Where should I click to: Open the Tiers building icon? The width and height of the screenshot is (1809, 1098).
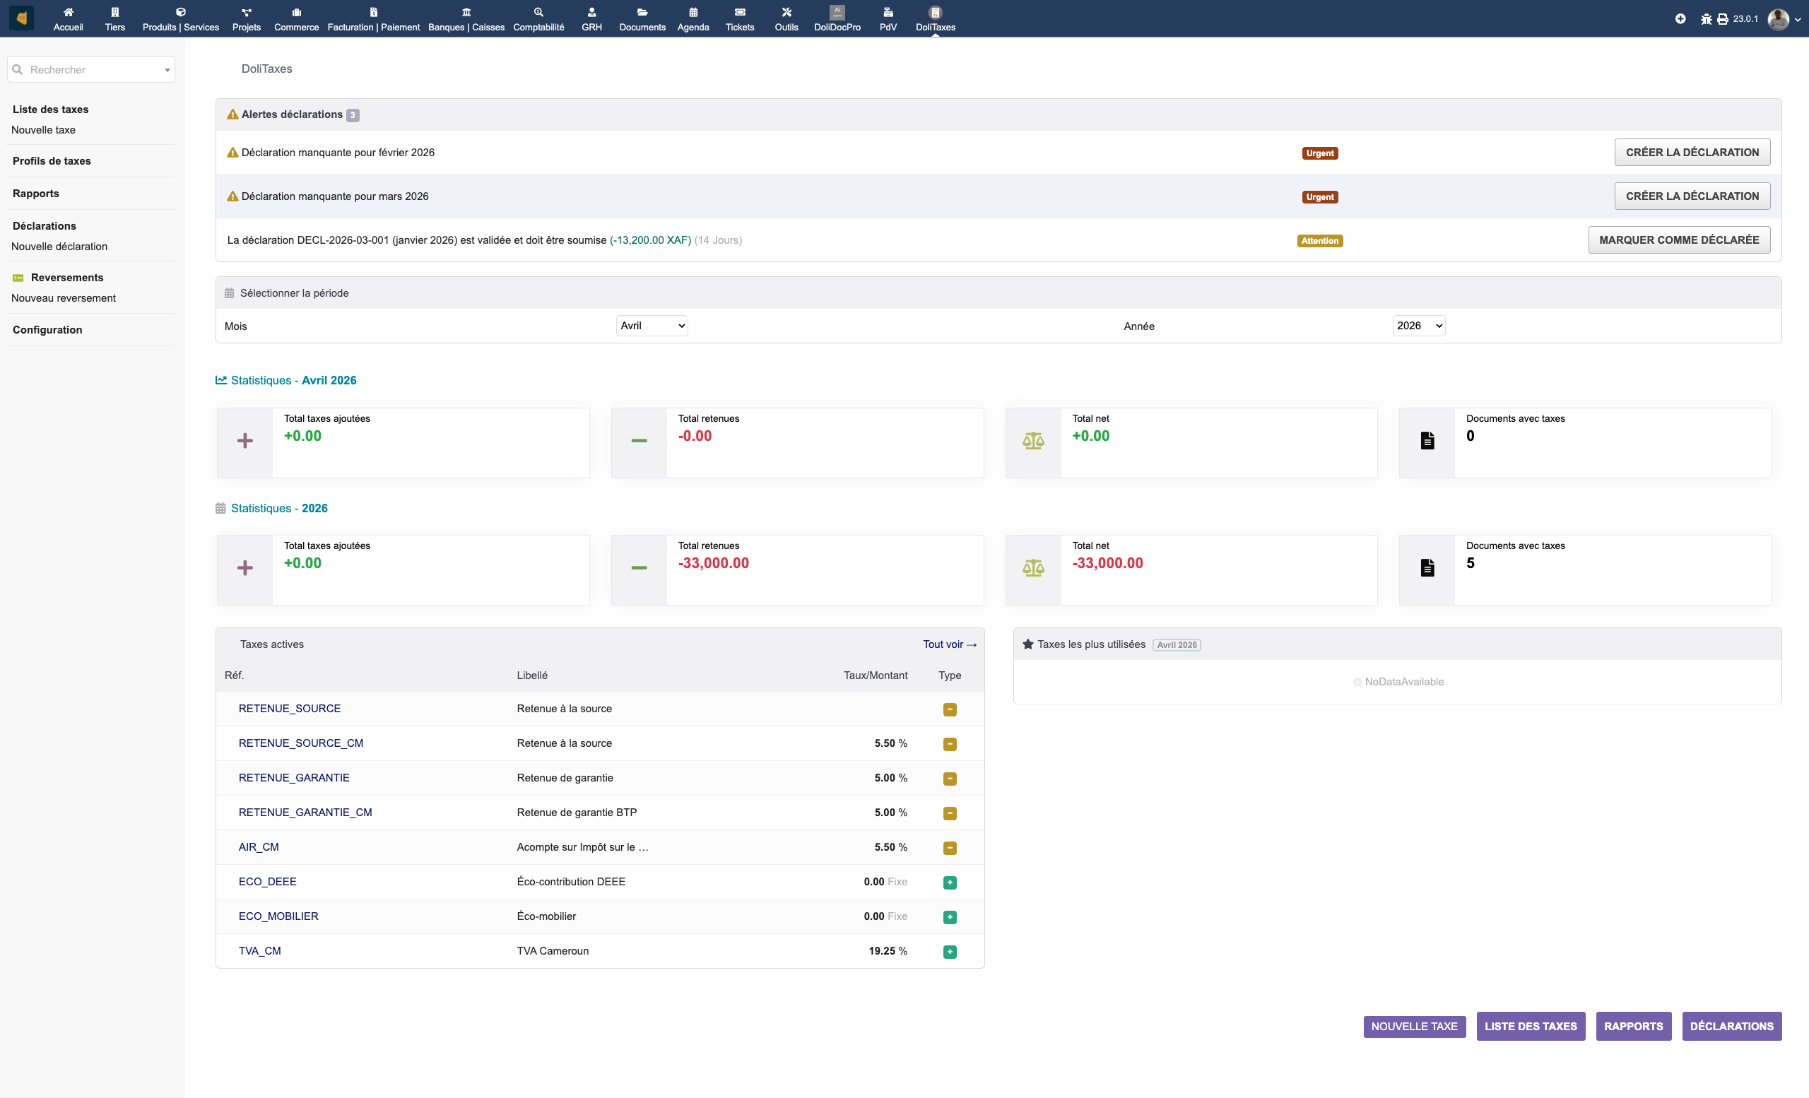[114, 12]
